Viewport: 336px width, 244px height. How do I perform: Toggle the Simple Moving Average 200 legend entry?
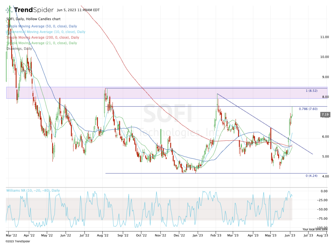click(43, 37)
